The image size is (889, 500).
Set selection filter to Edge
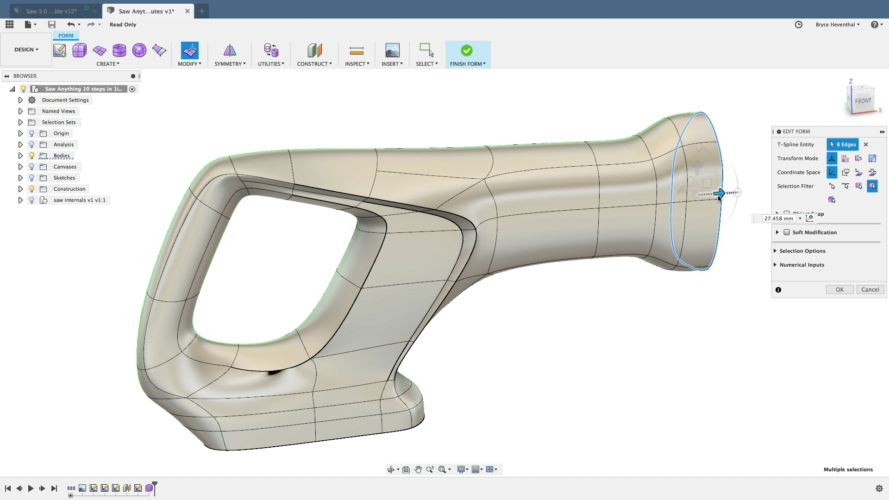click(x=845, y=186)
